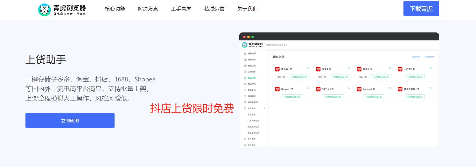Click the 搬家上货 panel heading
Image resolution: width=476 pixels, height=167 pixels.
pos(278,57)
